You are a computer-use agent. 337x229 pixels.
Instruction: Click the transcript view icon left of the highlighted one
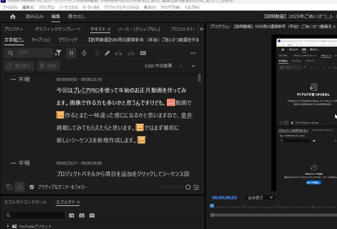click(x=9, y=187)
